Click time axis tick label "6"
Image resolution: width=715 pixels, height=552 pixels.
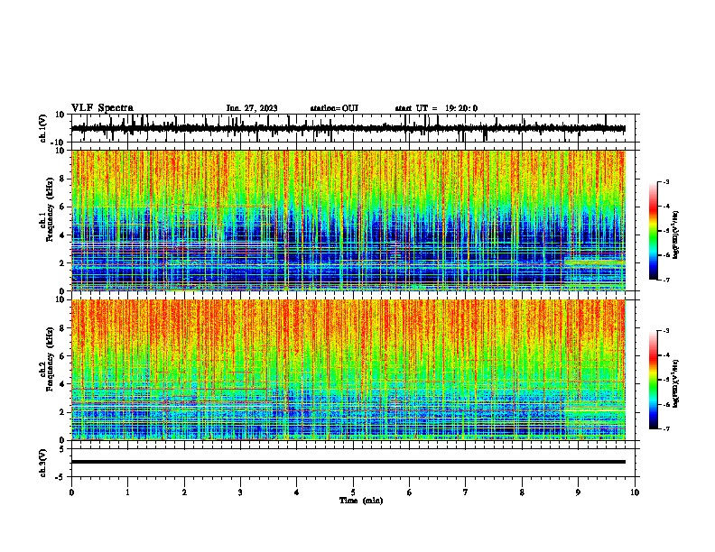click(x=409, y=492)
